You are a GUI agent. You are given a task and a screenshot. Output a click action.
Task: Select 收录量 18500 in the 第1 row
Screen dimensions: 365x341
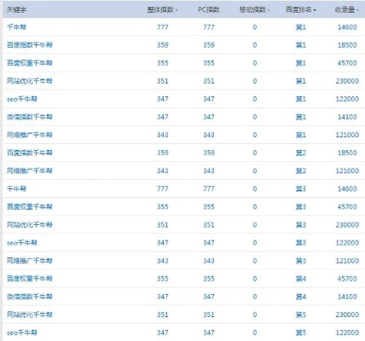click(x=347, y=45)
